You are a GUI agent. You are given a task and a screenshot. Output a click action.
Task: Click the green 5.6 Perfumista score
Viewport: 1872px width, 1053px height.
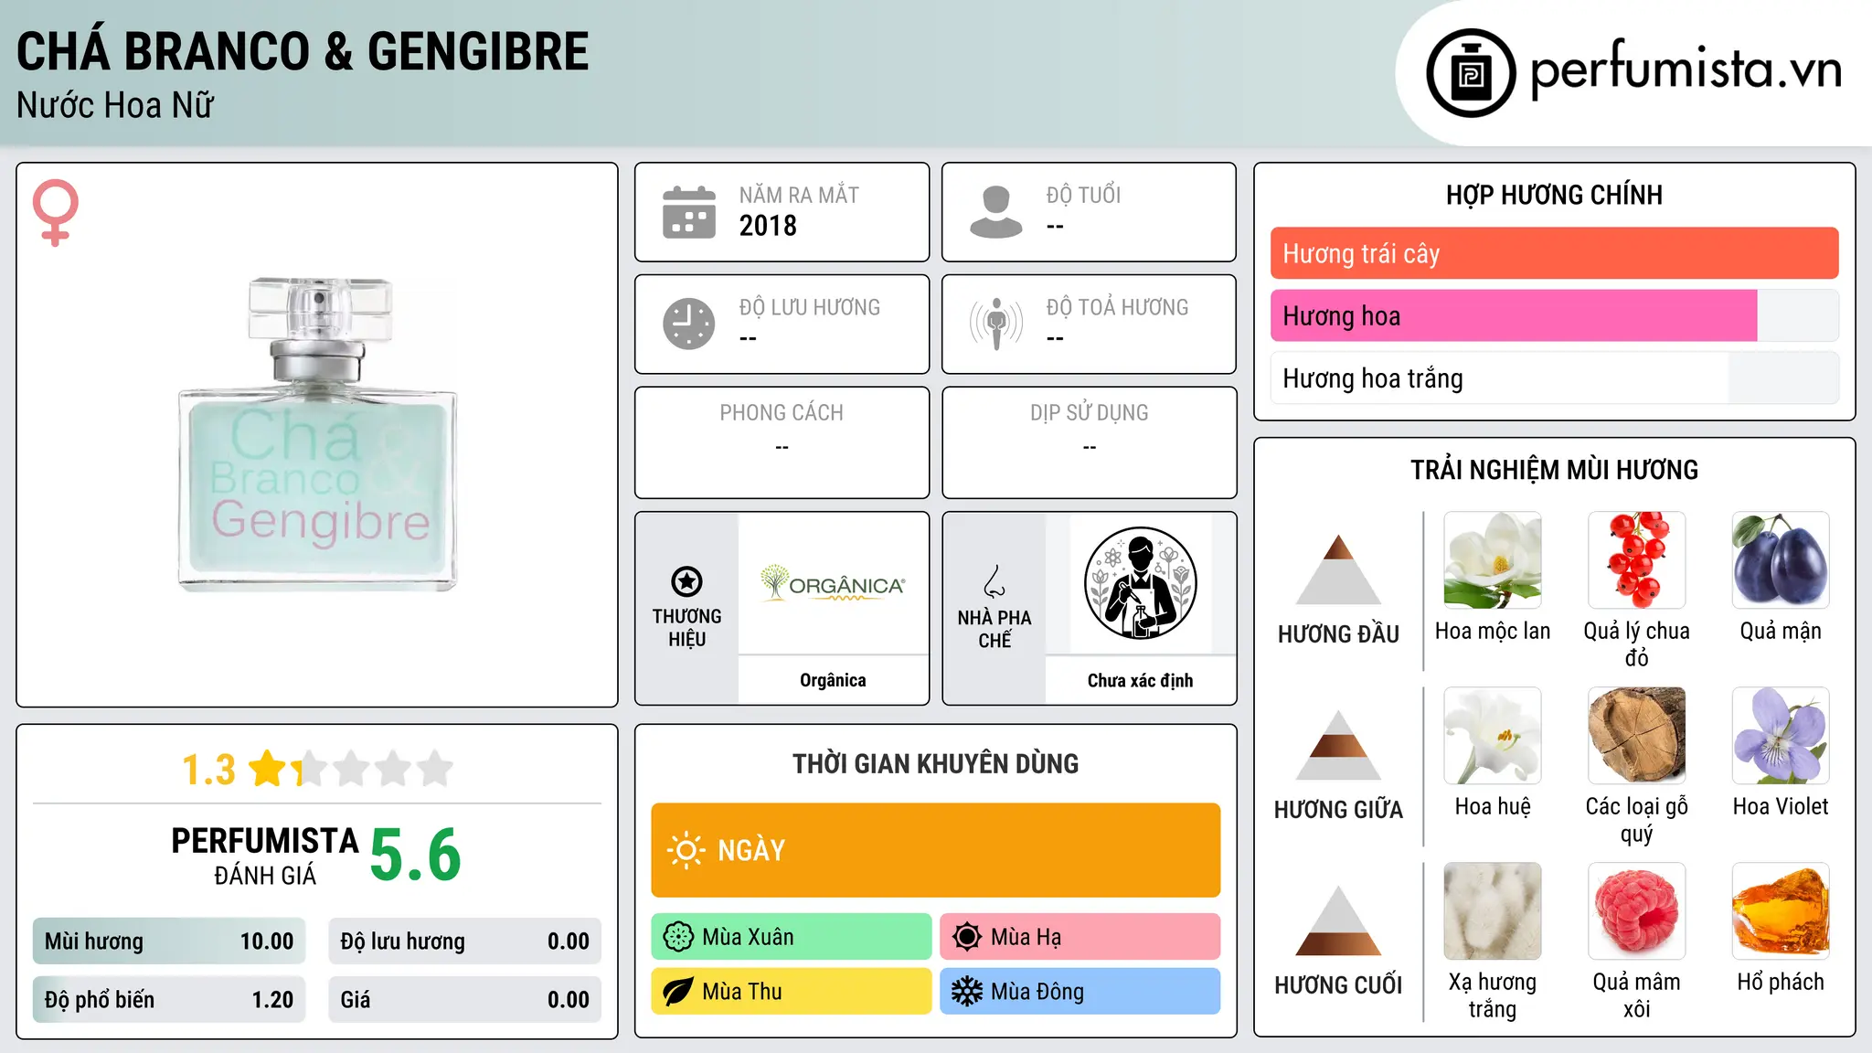point(416,855)
